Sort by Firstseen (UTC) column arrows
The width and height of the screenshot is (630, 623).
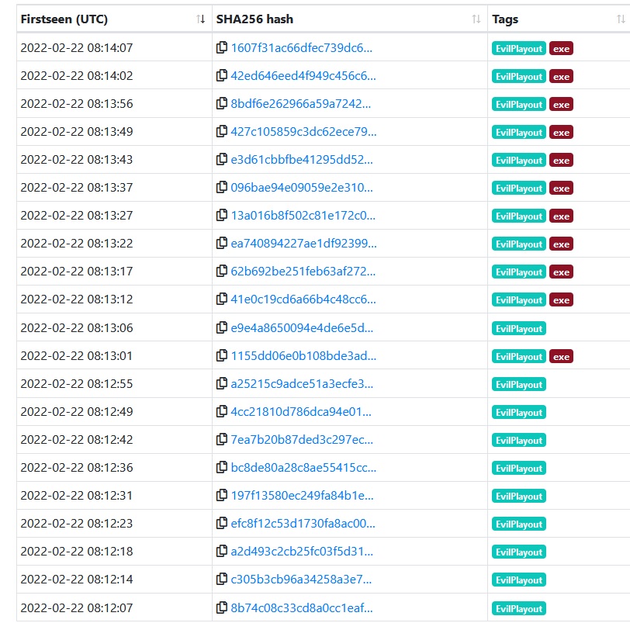pyautogui.click(x=200, y=19)
